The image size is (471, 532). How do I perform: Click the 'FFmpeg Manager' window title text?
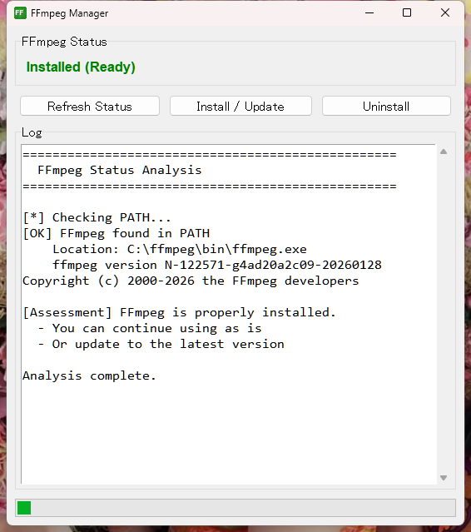[70, 13]
